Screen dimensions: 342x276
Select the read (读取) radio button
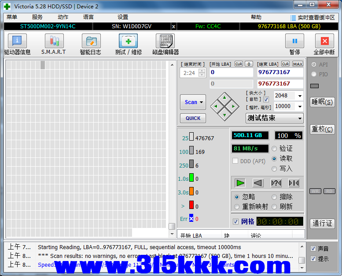(274, 159)
